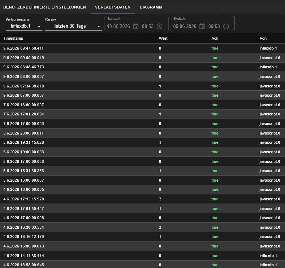Click Wert 2 in the 4.6.2026 16:38:33.581 row

(160, 227)
